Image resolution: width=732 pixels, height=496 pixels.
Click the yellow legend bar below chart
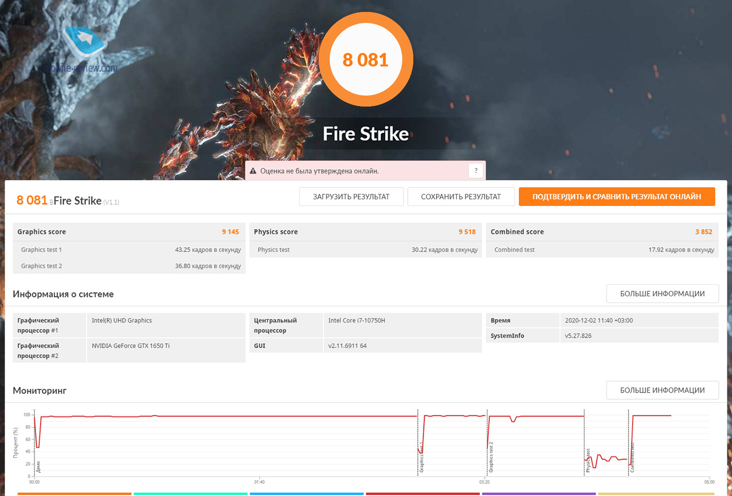tap(656, 493)
